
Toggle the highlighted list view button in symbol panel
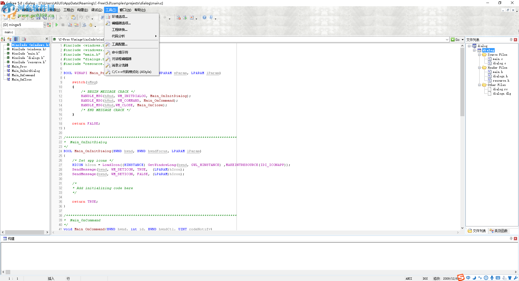(16, 39)
